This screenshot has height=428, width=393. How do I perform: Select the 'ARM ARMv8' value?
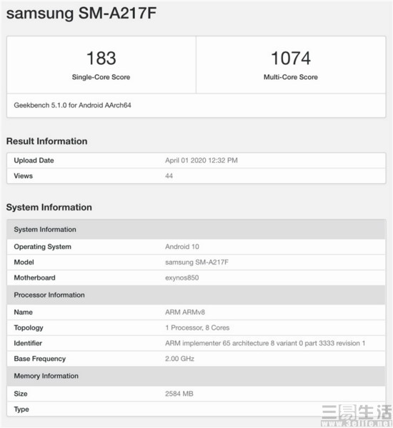[x=185, y=312]
